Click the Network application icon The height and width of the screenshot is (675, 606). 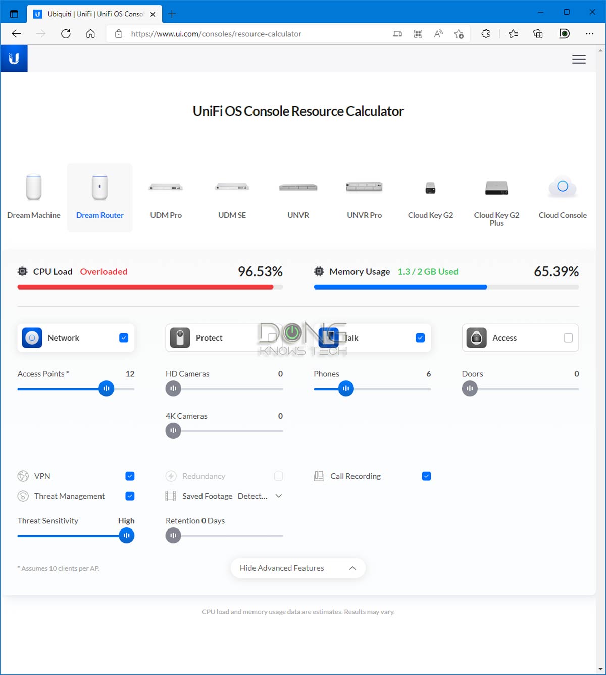(32, 338)
